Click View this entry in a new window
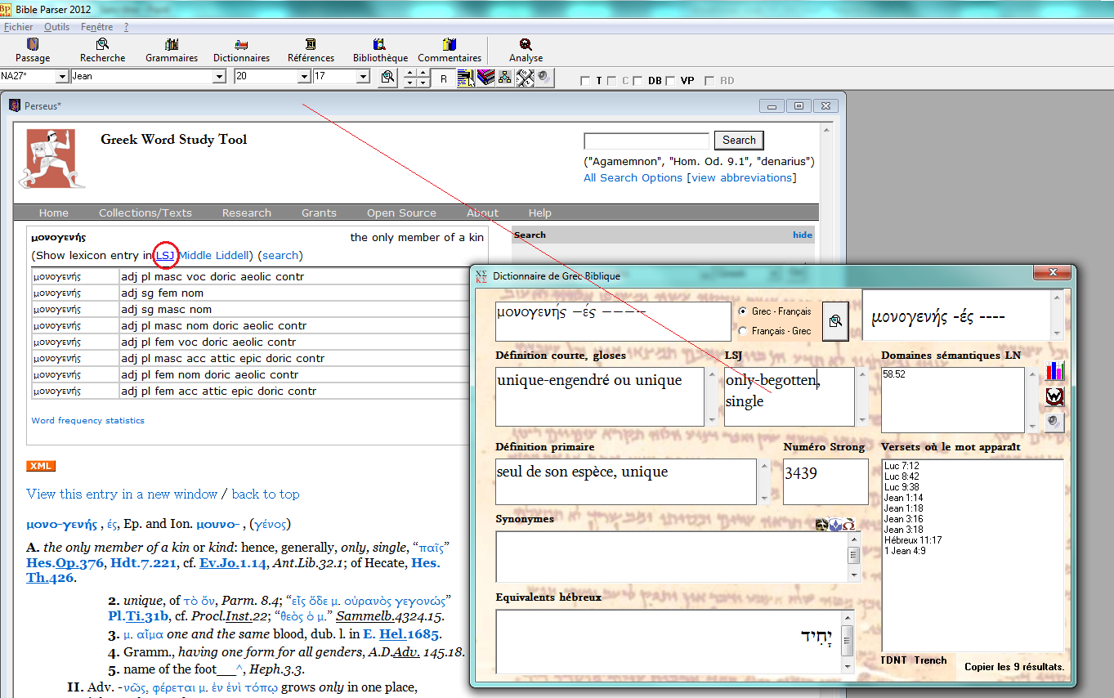1114x698 pixels. [x=122, y=494]
